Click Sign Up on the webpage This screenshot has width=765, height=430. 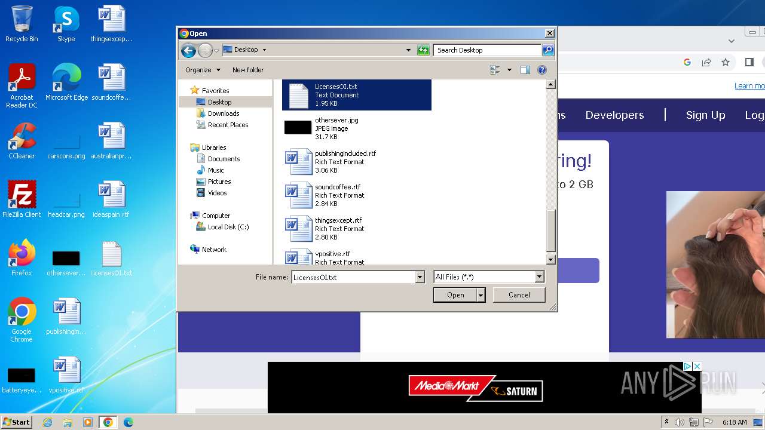coord(705,115)
